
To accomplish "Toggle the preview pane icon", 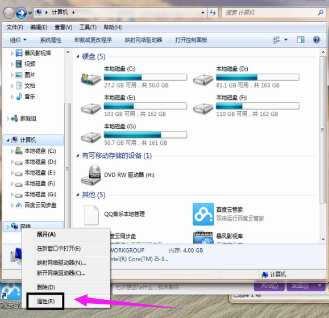I will coord(301,40).
